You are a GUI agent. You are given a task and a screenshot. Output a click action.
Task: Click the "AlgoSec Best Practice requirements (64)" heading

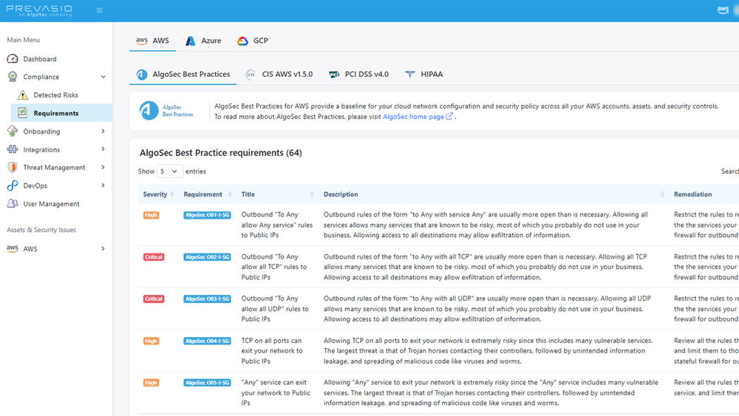220,153
